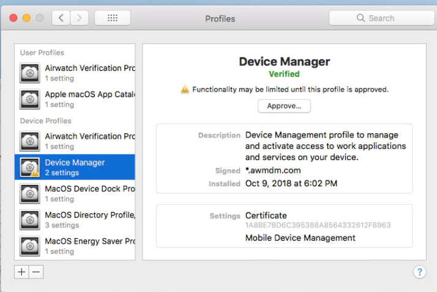Click the MacOS Energy Saver profile icon
Viewport: 437px width, 292px height.
click(x=30, y=246)
